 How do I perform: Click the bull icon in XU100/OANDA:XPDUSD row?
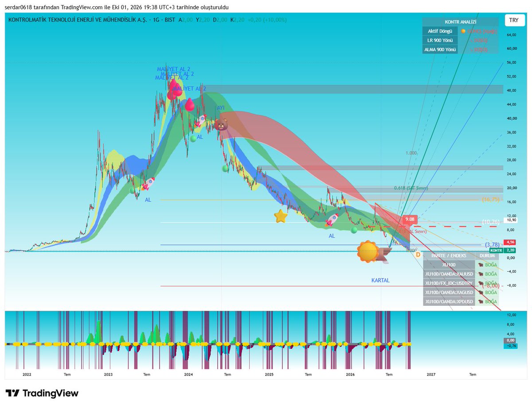(x=481, y=302)
